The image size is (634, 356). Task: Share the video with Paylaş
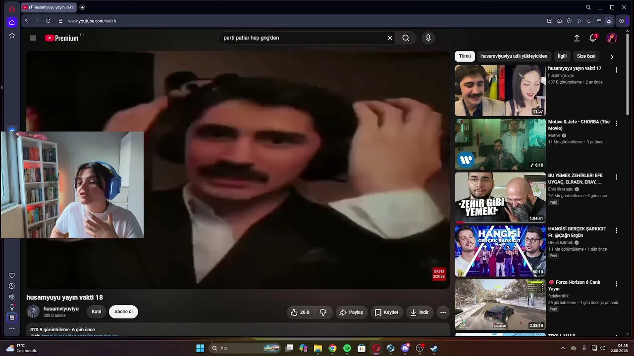(x=351, y=312)
